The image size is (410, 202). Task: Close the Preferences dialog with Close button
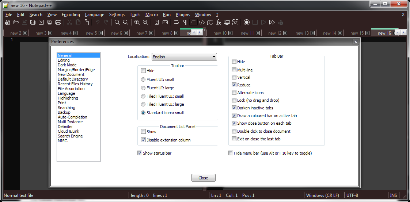204,178
